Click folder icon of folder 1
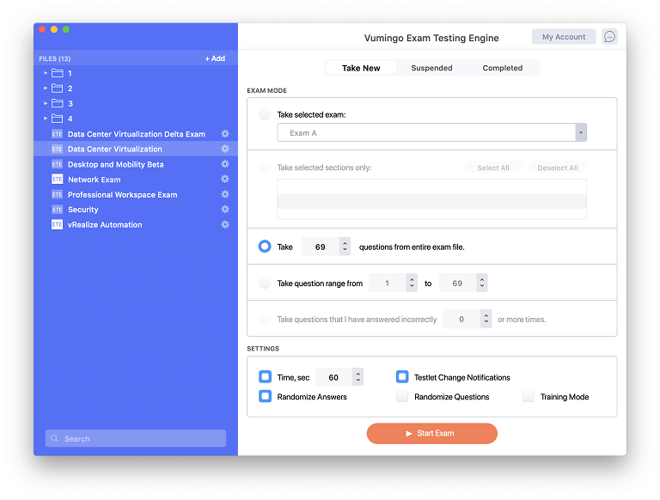This screenshot has height=500, width=660. pyautogui.click(x=58, y=73)
